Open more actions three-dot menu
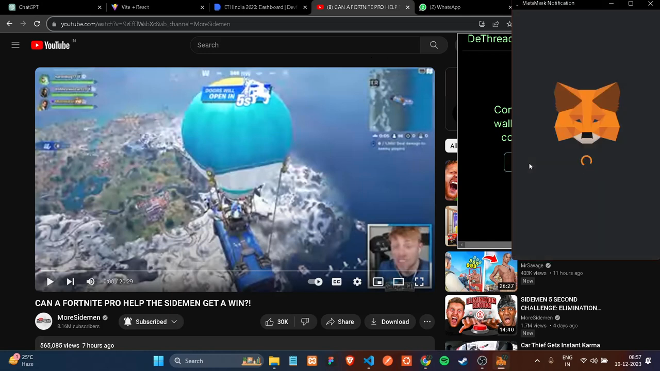Image resolution: width=660 pixels, height=371 pixels. [427, 322]
